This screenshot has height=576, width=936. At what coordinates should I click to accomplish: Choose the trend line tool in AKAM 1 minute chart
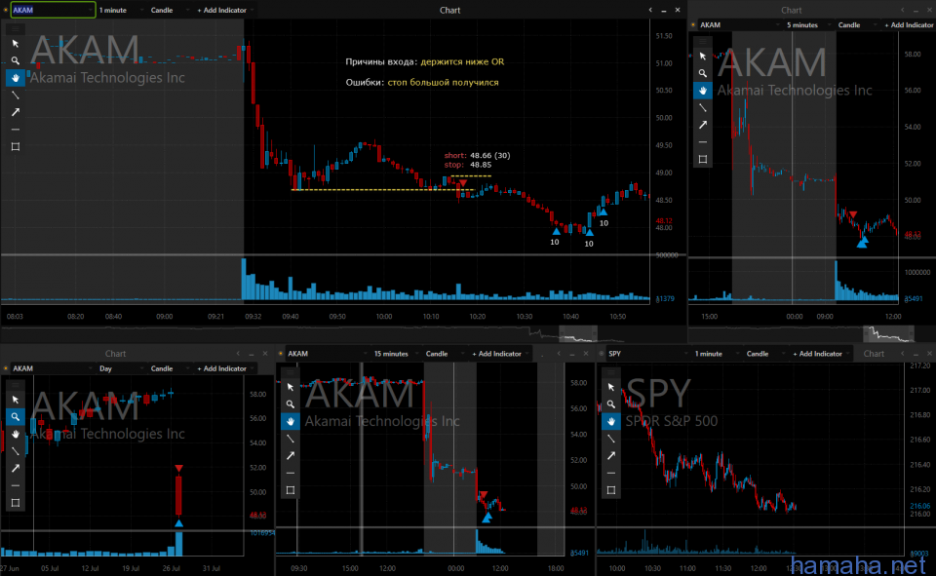pyautogui.click(x=16, y=96)
